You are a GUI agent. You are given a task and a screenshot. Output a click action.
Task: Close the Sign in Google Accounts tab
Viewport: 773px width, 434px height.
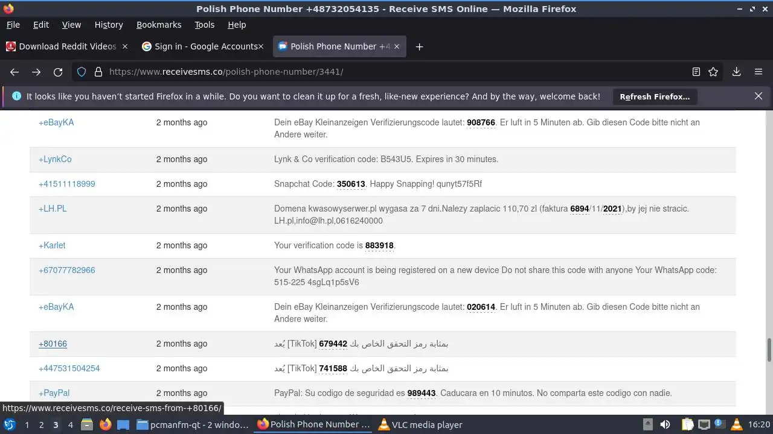tap(261, 46)
